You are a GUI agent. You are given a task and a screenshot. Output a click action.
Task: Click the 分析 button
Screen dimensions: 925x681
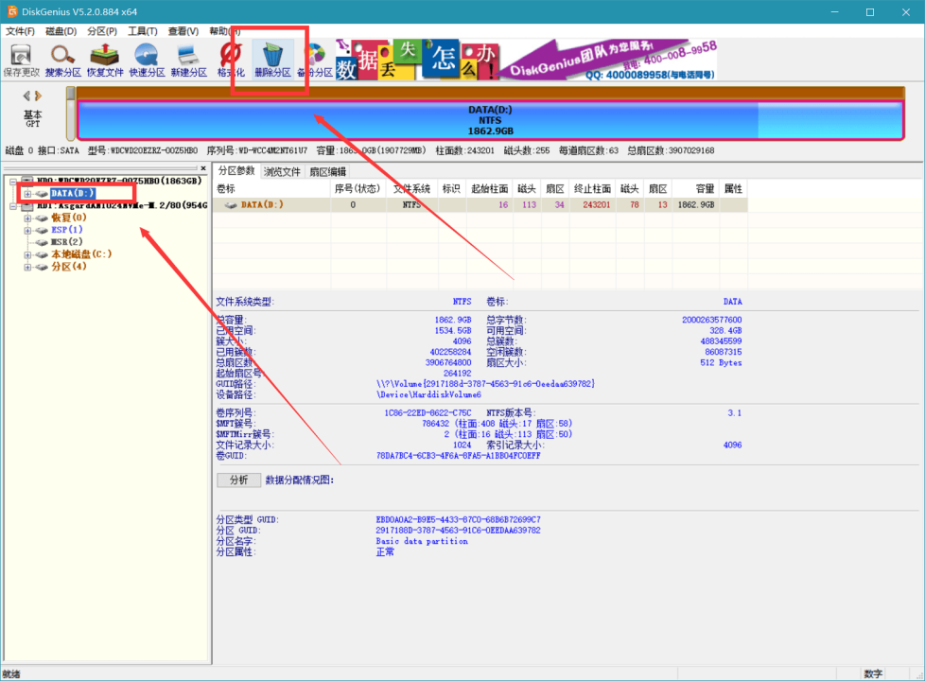click(239, 480)
